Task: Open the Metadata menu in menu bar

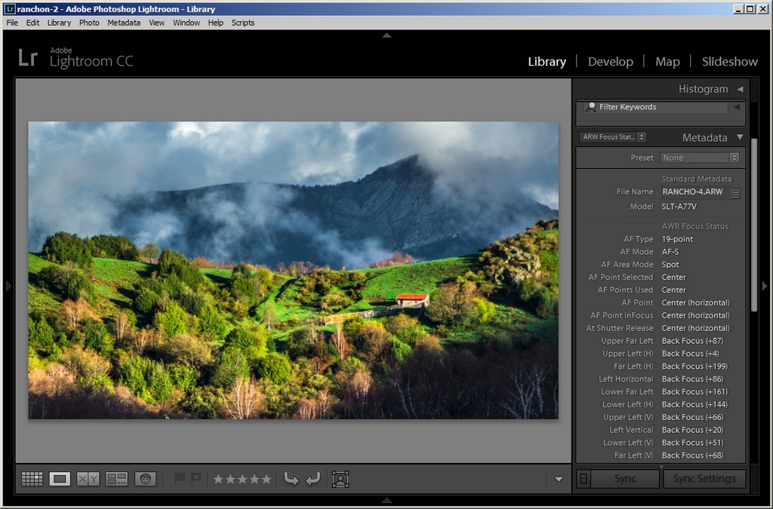Action: point(124,23)
